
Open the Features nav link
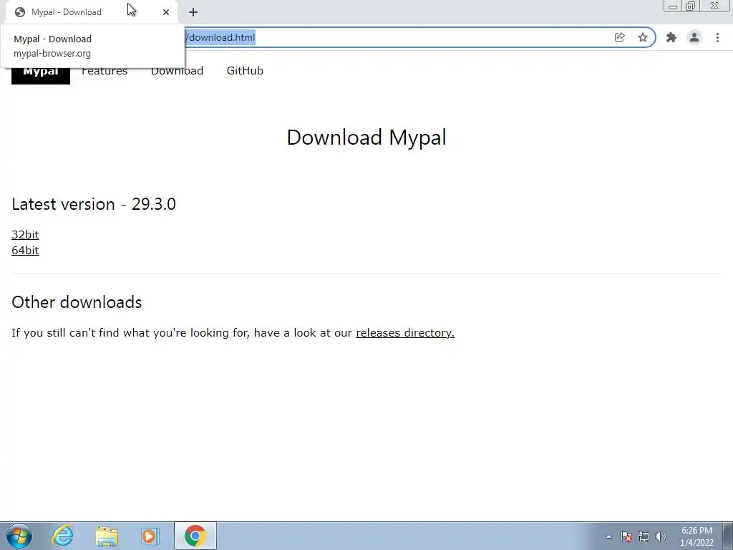pos(105,71)
